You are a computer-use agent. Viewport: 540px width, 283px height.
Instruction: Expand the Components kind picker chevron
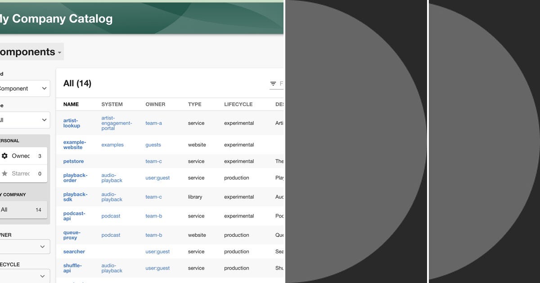click(x=59, y=52)
